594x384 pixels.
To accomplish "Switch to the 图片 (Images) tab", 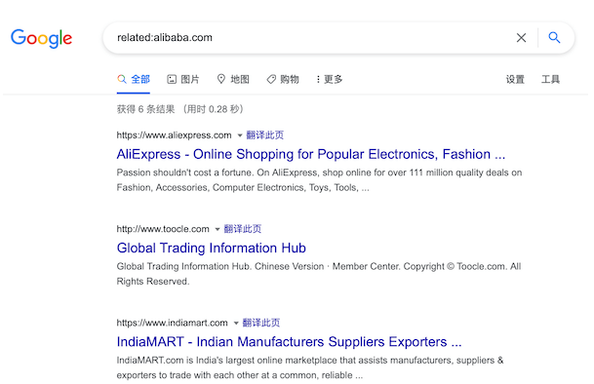I will click(x=183, y=79).
